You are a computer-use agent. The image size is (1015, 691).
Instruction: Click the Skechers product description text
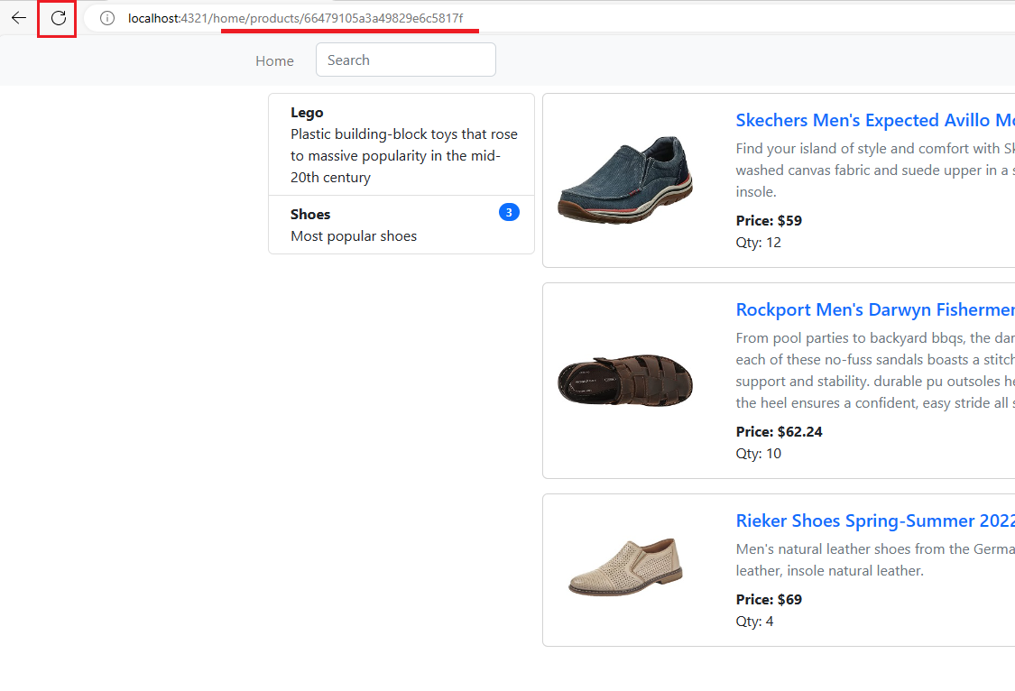point(875,170)
